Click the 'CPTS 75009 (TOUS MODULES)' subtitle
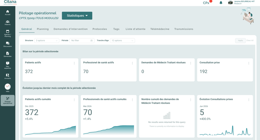This screenshot has height=140, width=260. point(39,18)
